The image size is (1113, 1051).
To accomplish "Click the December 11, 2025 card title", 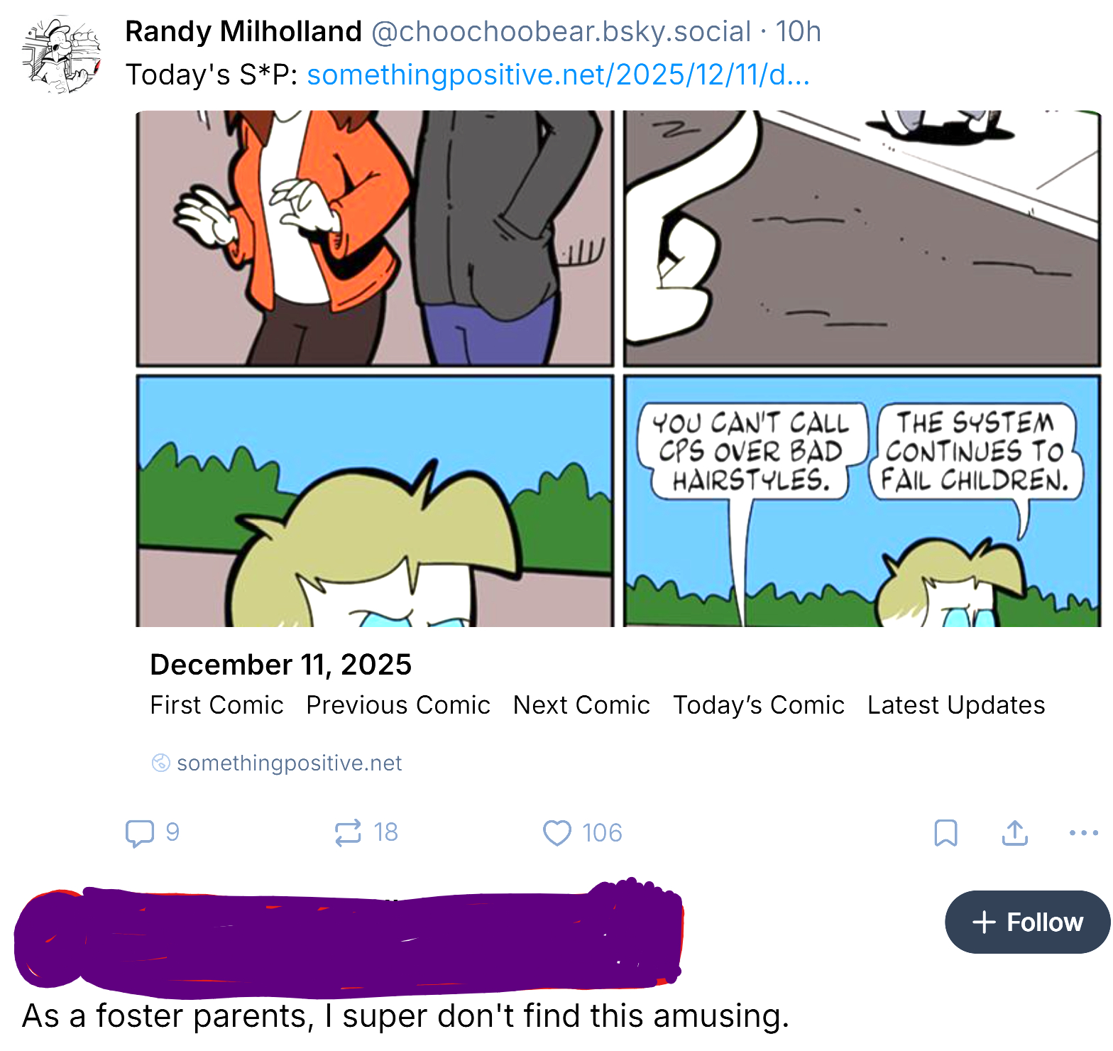I will [281, 665].
